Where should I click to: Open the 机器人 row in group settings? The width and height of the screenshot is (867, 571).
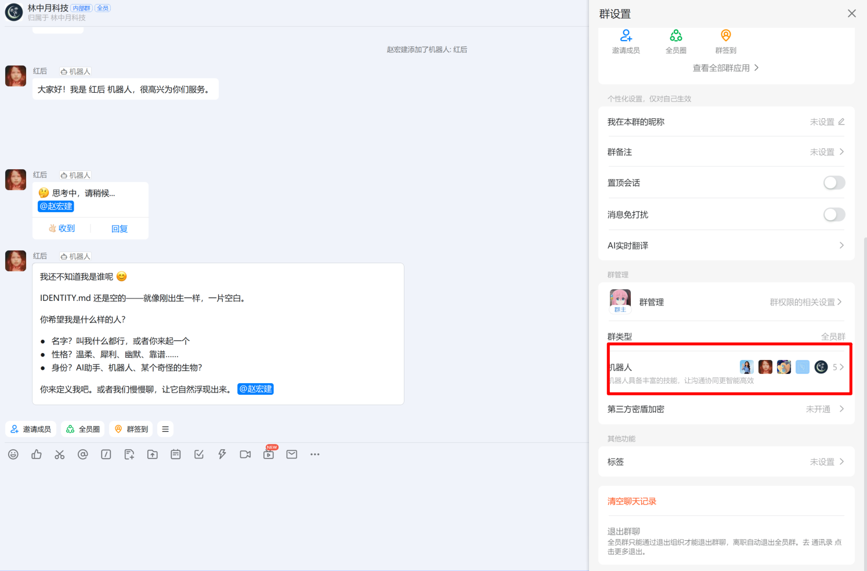click(x=725, y=368)
